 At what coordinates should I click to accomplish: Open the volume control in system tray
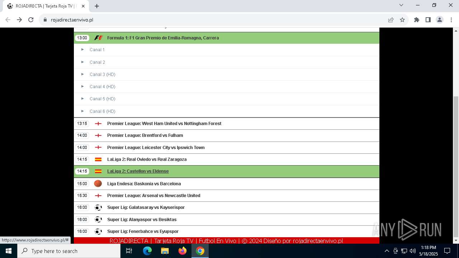click(413, 251)
